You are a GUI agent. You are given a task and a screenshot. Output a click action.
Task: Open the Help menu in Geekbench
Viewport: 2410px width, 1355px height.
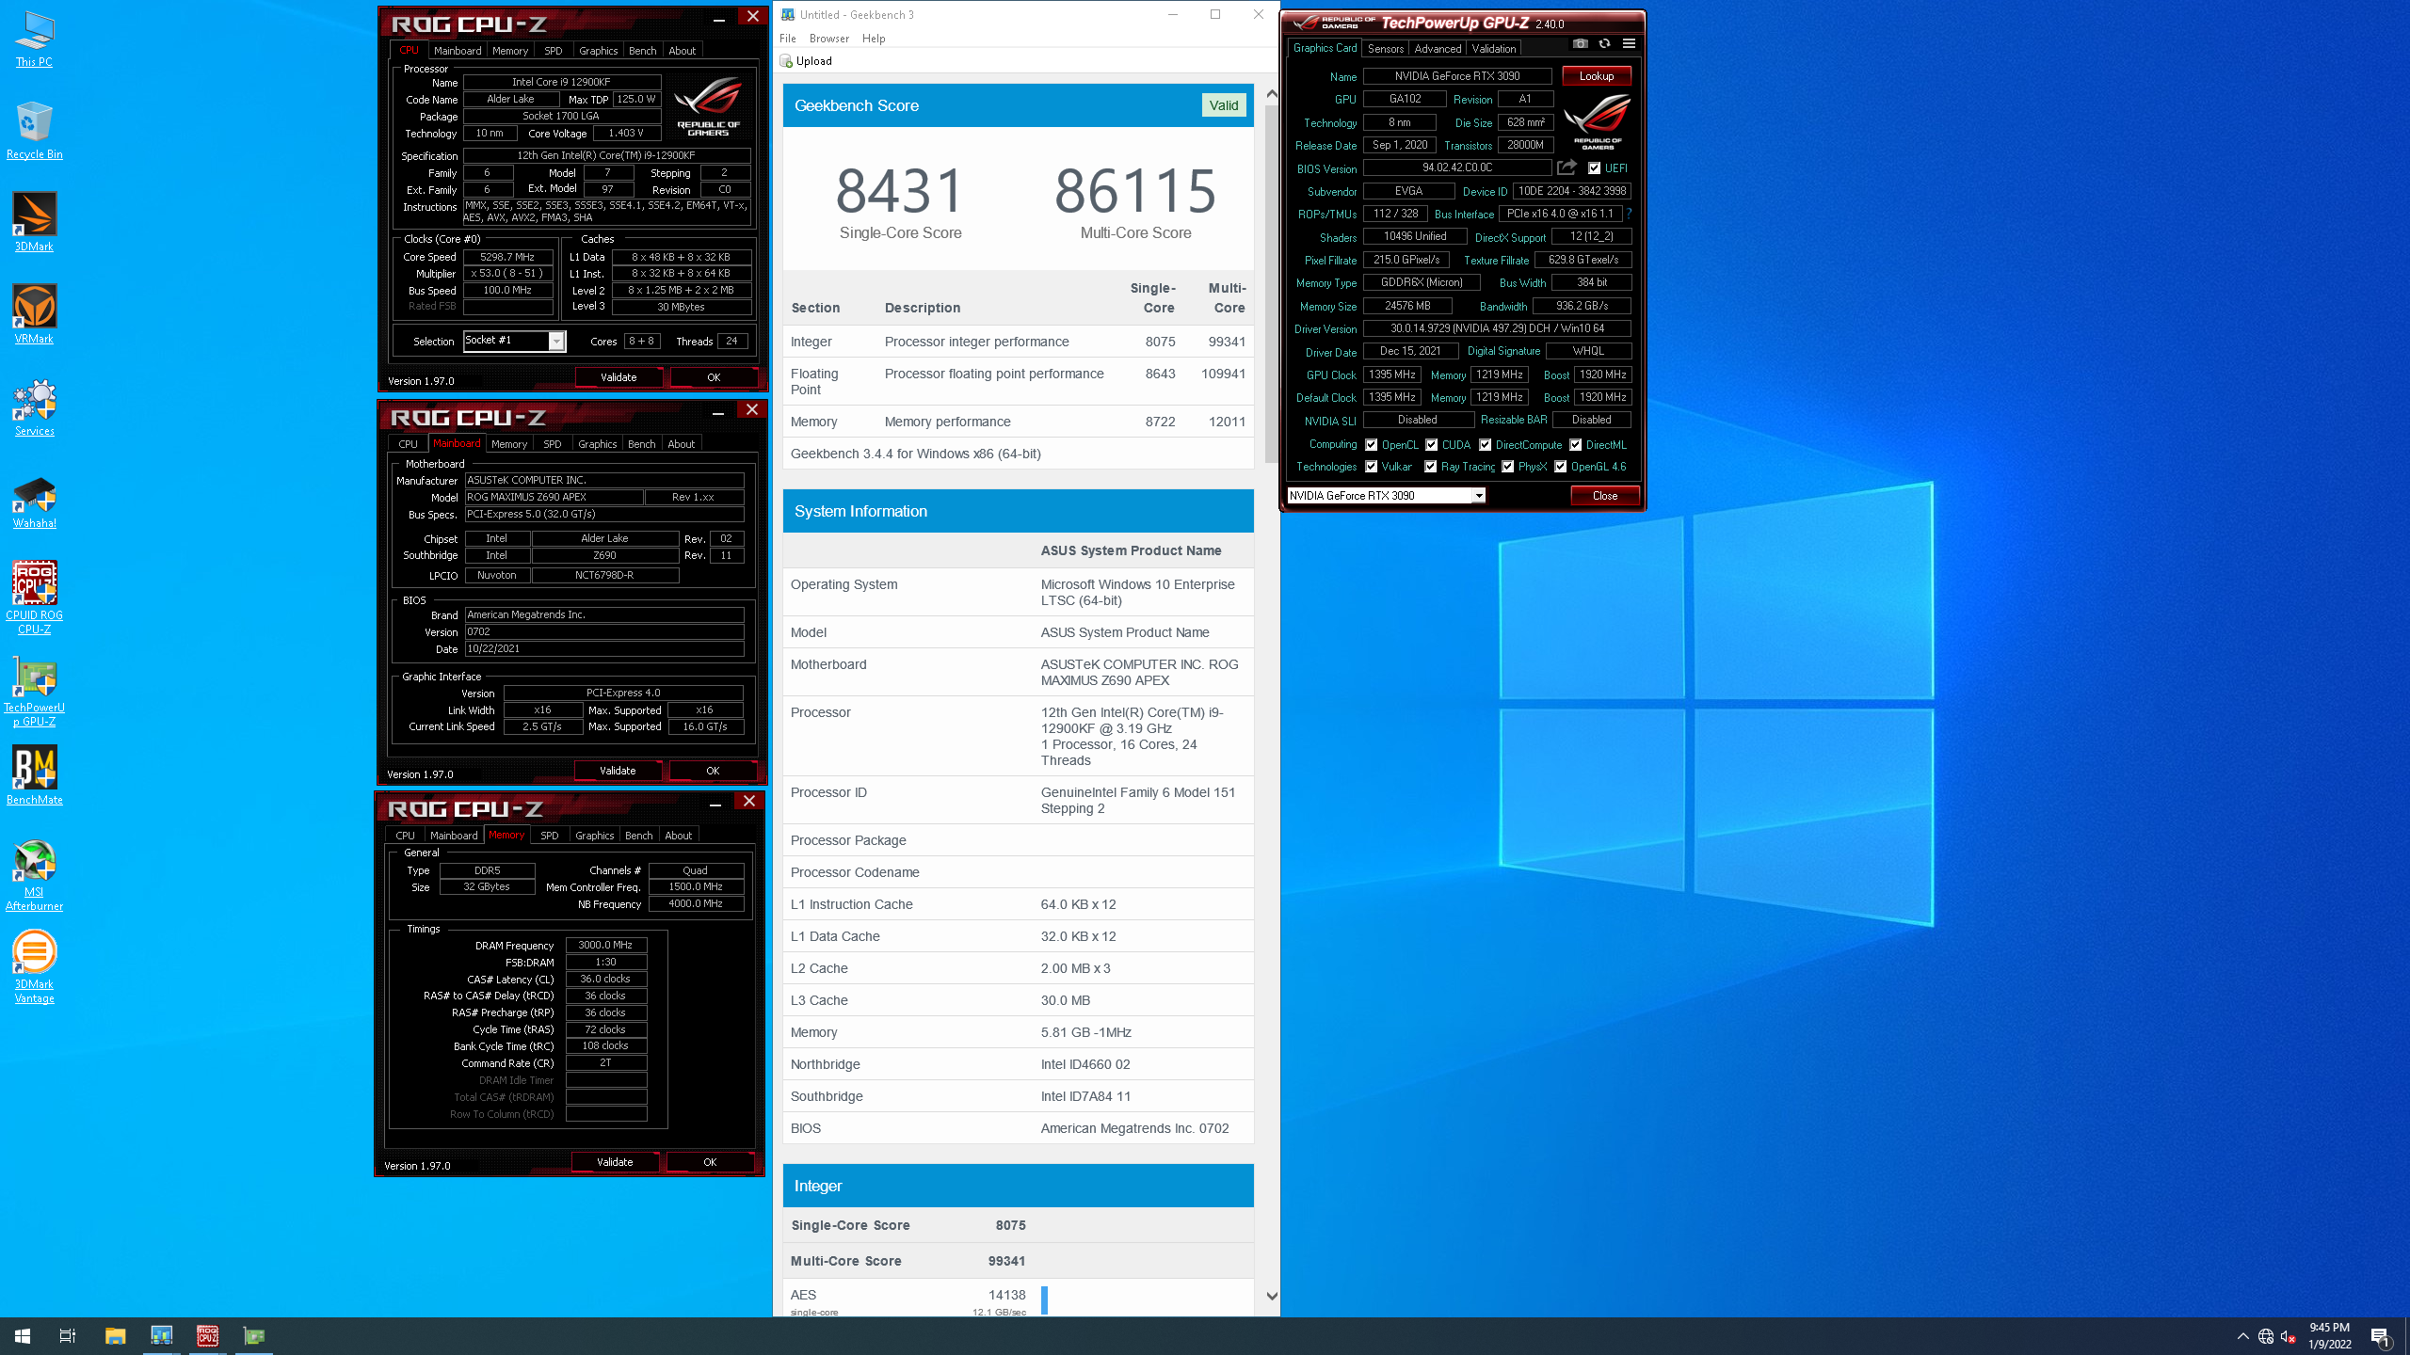(874, 39)
